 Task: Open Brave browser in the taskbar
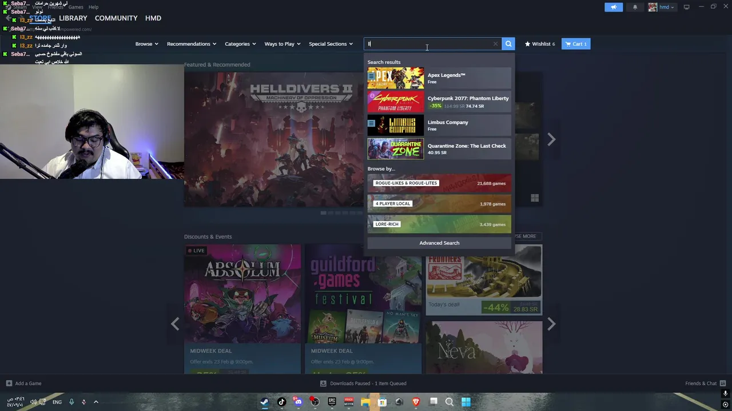click(x=416, y=402)
